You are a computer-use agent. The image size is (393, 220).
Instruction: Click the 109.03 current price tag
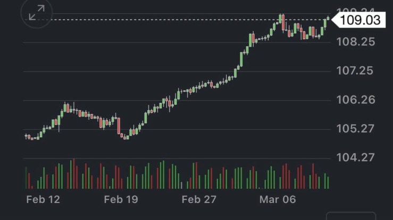point(361,20)
